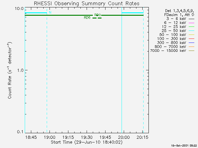Click the 20:00 time axis label
Image resolution: width=198 pixels, height=148 pixels.
point(124,137)
